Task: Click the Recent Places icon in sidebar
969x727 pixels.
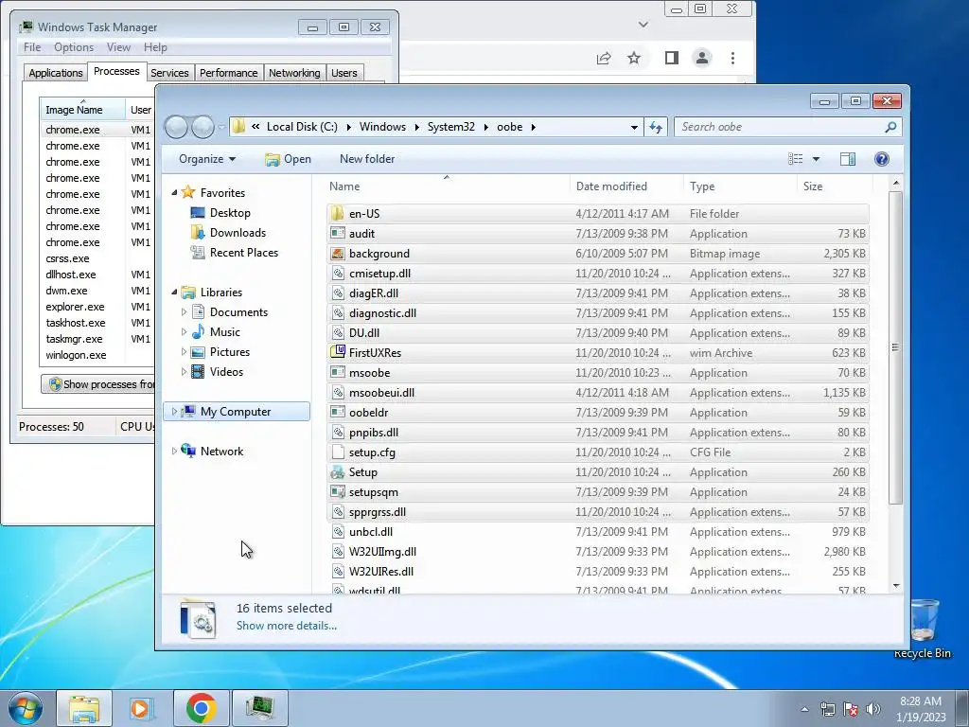Action: (198, 252)
